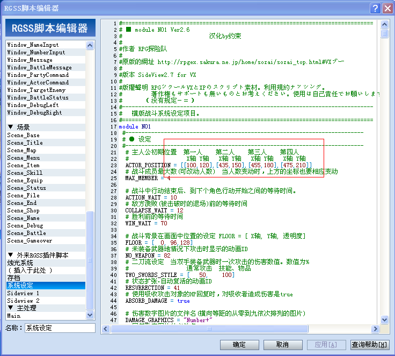Viewport: 395px width, 356px height.
Task: Click the code editor scroll up arrow
Action: tap(384, 25)
